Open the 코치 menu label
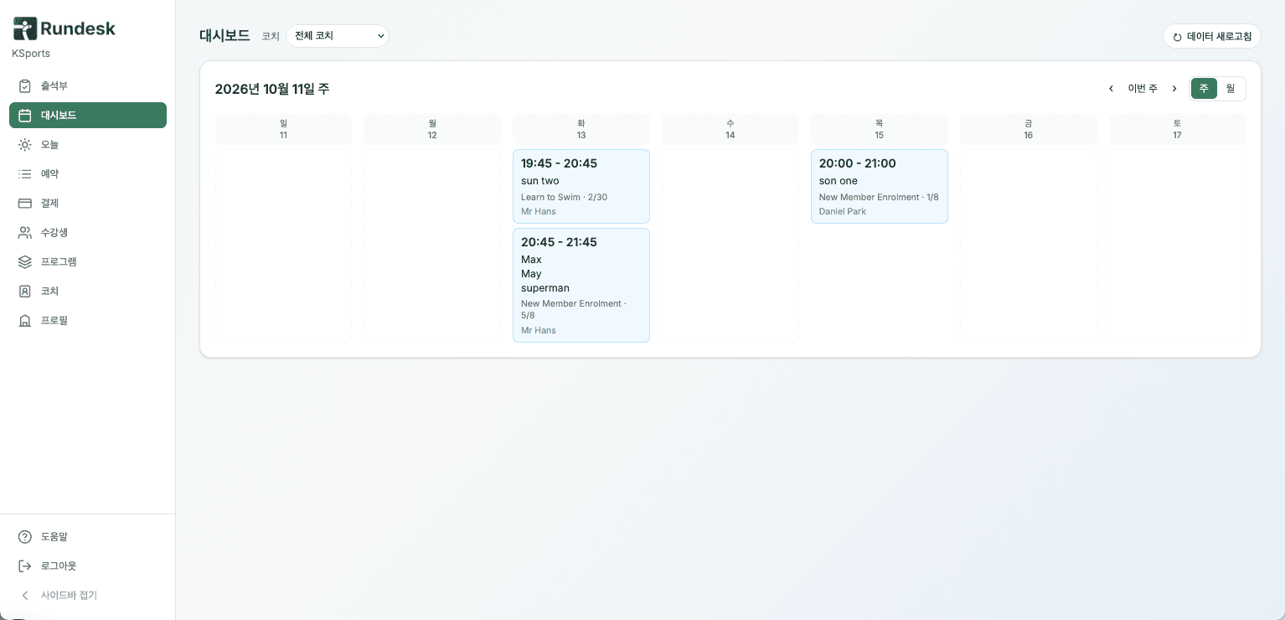The image size is (1285, 620). point(49,292)
